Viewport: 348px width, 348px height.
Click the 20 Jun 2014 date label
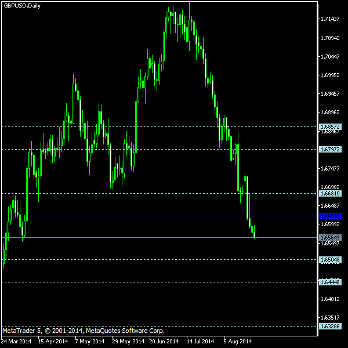coord(164,342)
